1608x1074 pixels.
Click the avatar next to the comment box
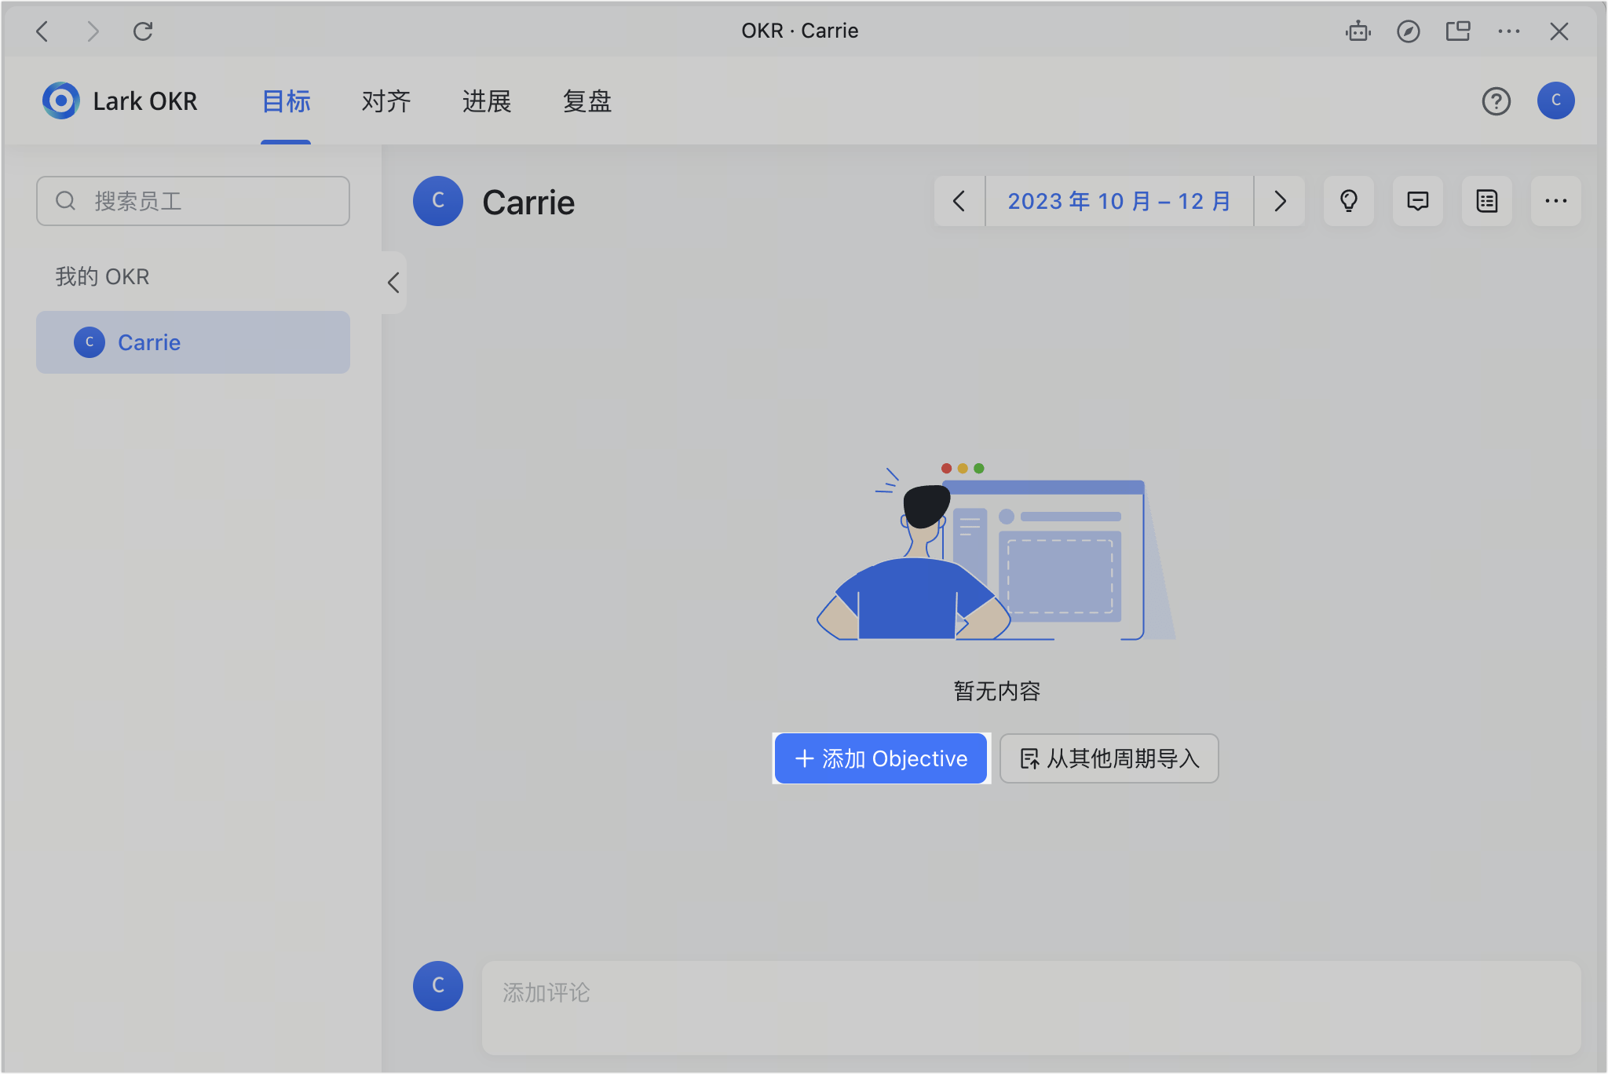438,986
